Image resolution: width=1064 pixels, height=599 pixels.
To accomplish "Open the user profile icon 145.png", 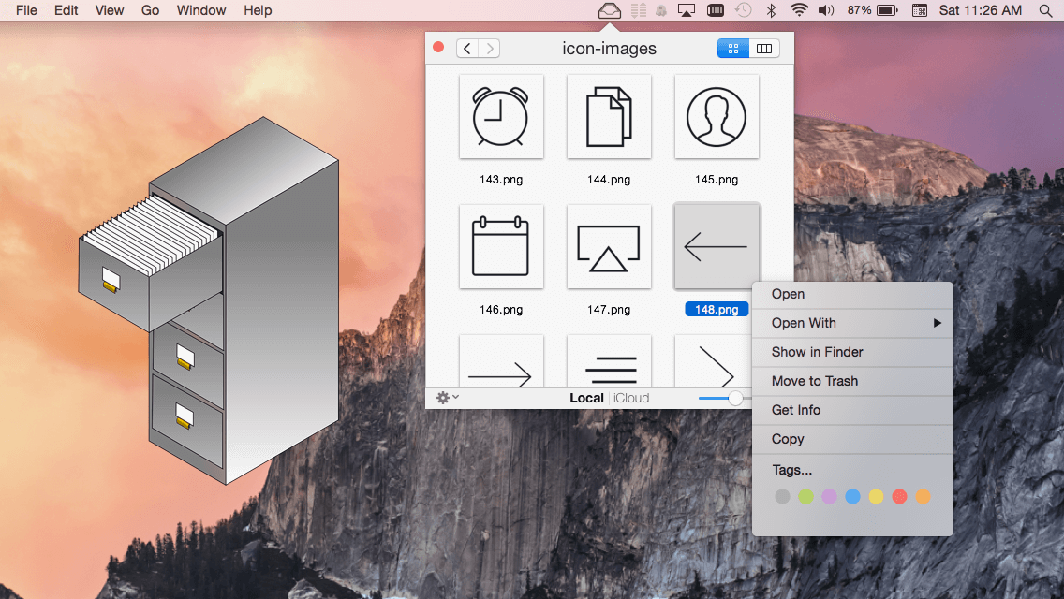I will [717, 116].
